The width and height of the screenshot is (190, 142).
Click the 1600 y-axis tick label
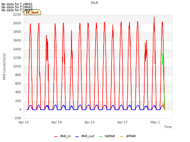[x=17, y=41]
